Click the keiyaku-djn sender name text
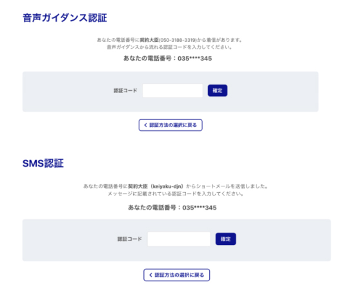This screenshot has height=296, width=348. coord(167,186)
